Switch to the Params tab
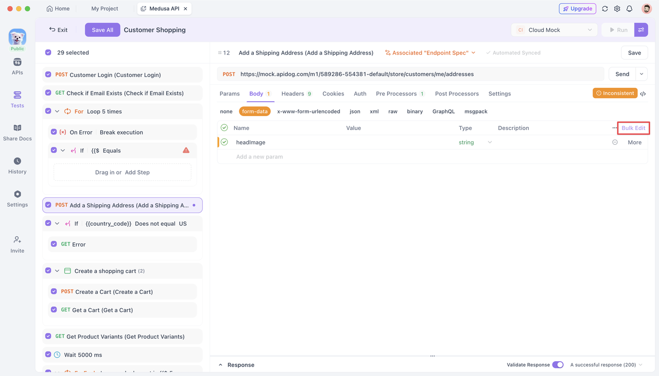Image resolution: width=659 pixels, height=376 pixels. point(230,93)
